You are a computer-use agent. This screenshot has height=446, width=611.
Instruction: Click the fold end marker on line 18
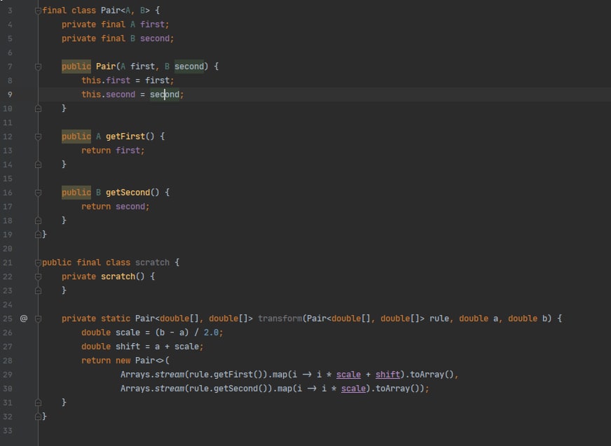[x=38, y=221]
